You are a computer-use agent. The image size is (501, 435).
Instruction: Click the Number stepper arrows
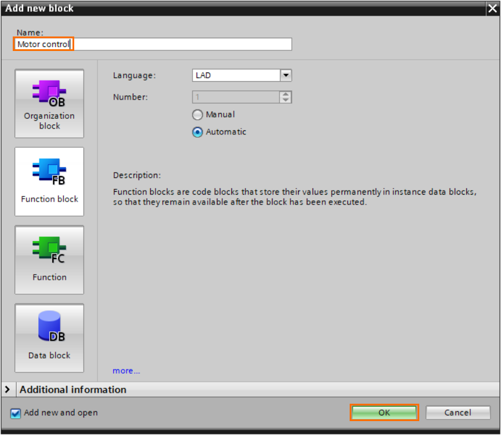coord(286,97)
